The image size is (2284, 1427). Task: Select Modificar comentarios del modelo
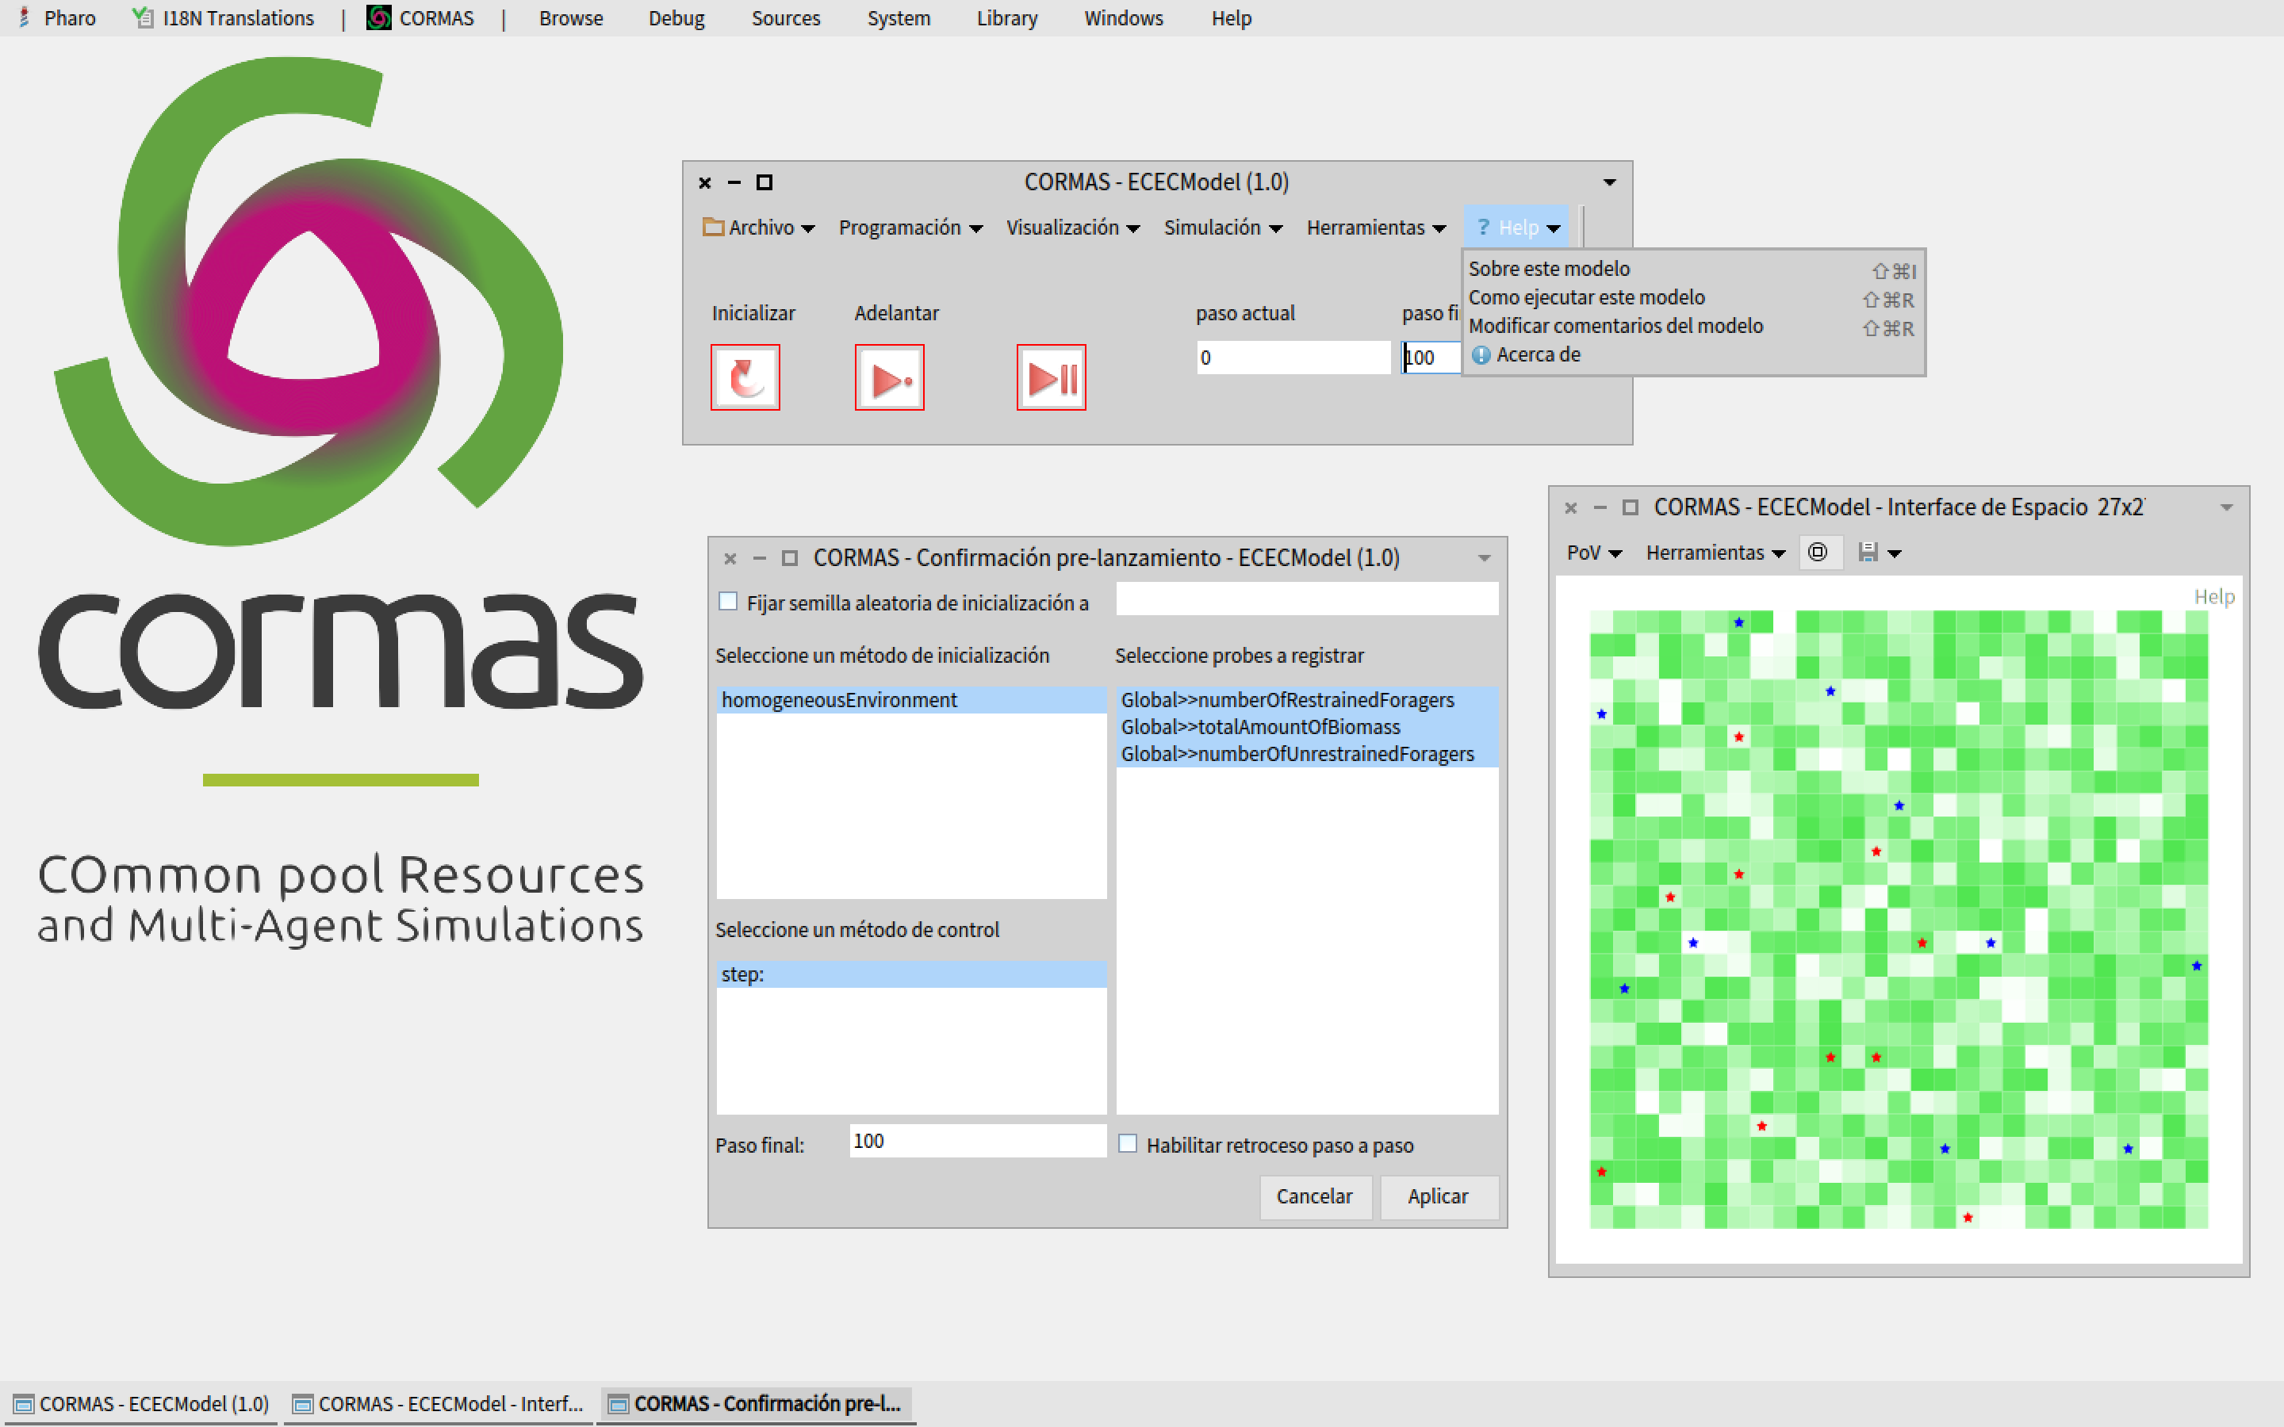pyautogui.click(x=1692, y=327)
